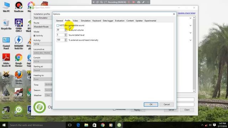Increase the % sound volume value

point(66,29)
